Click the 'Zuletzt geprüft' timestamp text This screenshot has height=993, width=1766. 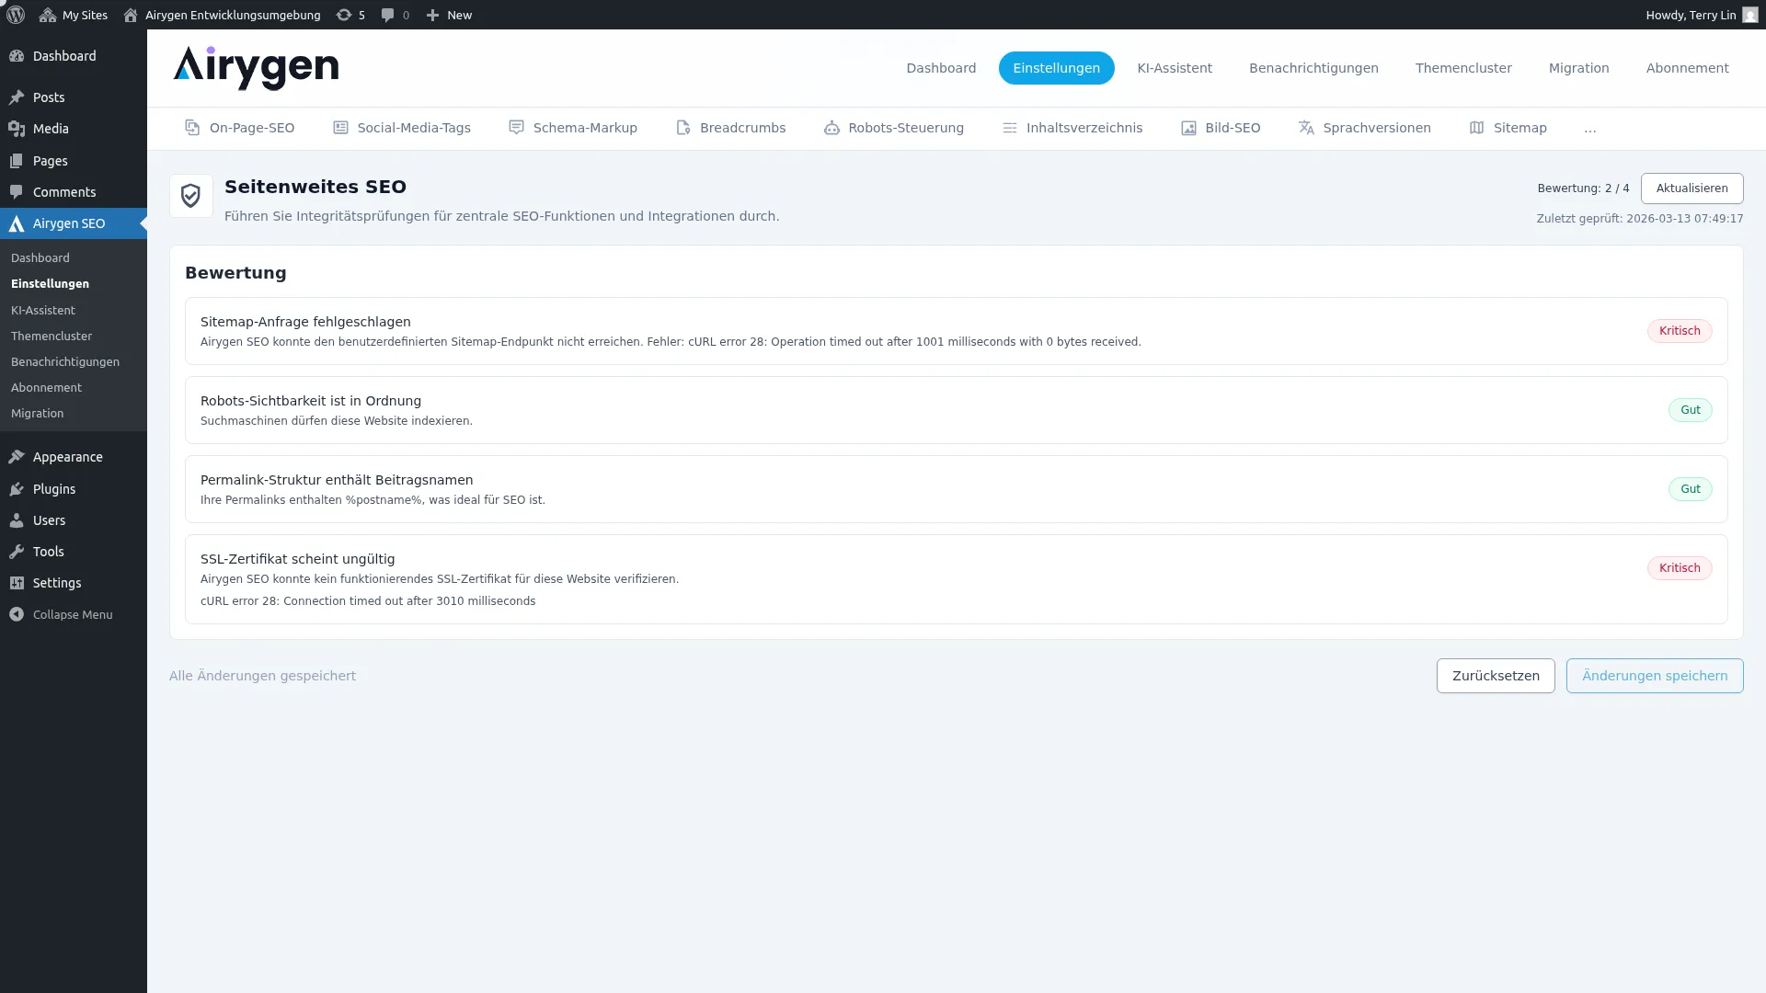1639,219
